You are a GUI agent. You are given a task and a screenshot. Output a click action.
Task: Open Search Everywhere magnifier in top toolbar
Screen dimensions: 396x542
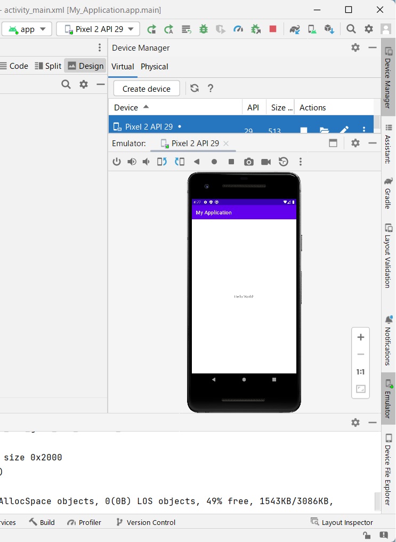click(351, 29)
